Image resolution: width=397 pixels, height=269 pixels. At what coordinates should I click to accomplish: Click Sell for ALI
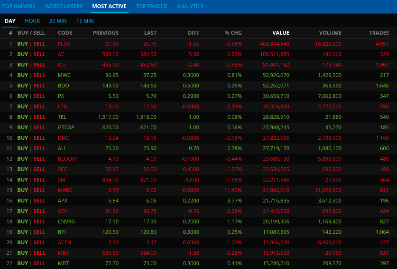click(x=39, y=148)
